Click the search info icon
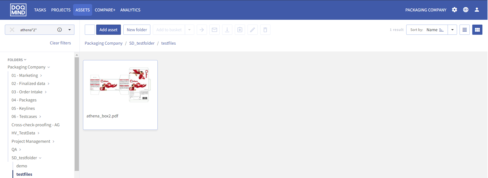 60,30
